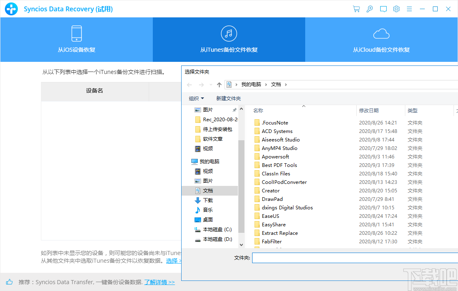Switch to 从iOS设备恢复 tab

click(77, 40)
